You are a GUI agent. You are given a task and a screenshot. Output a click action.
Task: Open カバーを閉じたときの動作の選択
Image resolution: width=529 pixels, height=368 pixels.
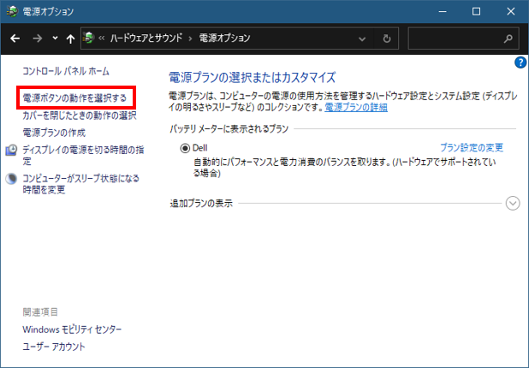(x=80, y=116)
